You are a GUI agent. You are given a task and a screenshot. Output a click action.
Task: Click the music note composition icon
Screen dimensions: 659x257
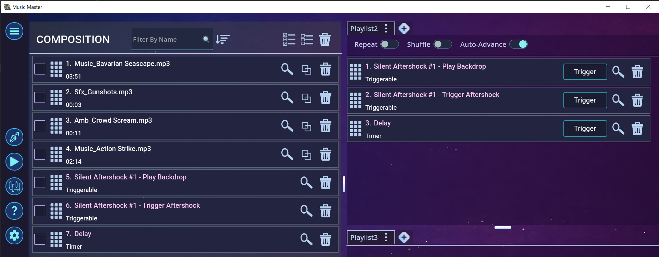pos(14,137)
